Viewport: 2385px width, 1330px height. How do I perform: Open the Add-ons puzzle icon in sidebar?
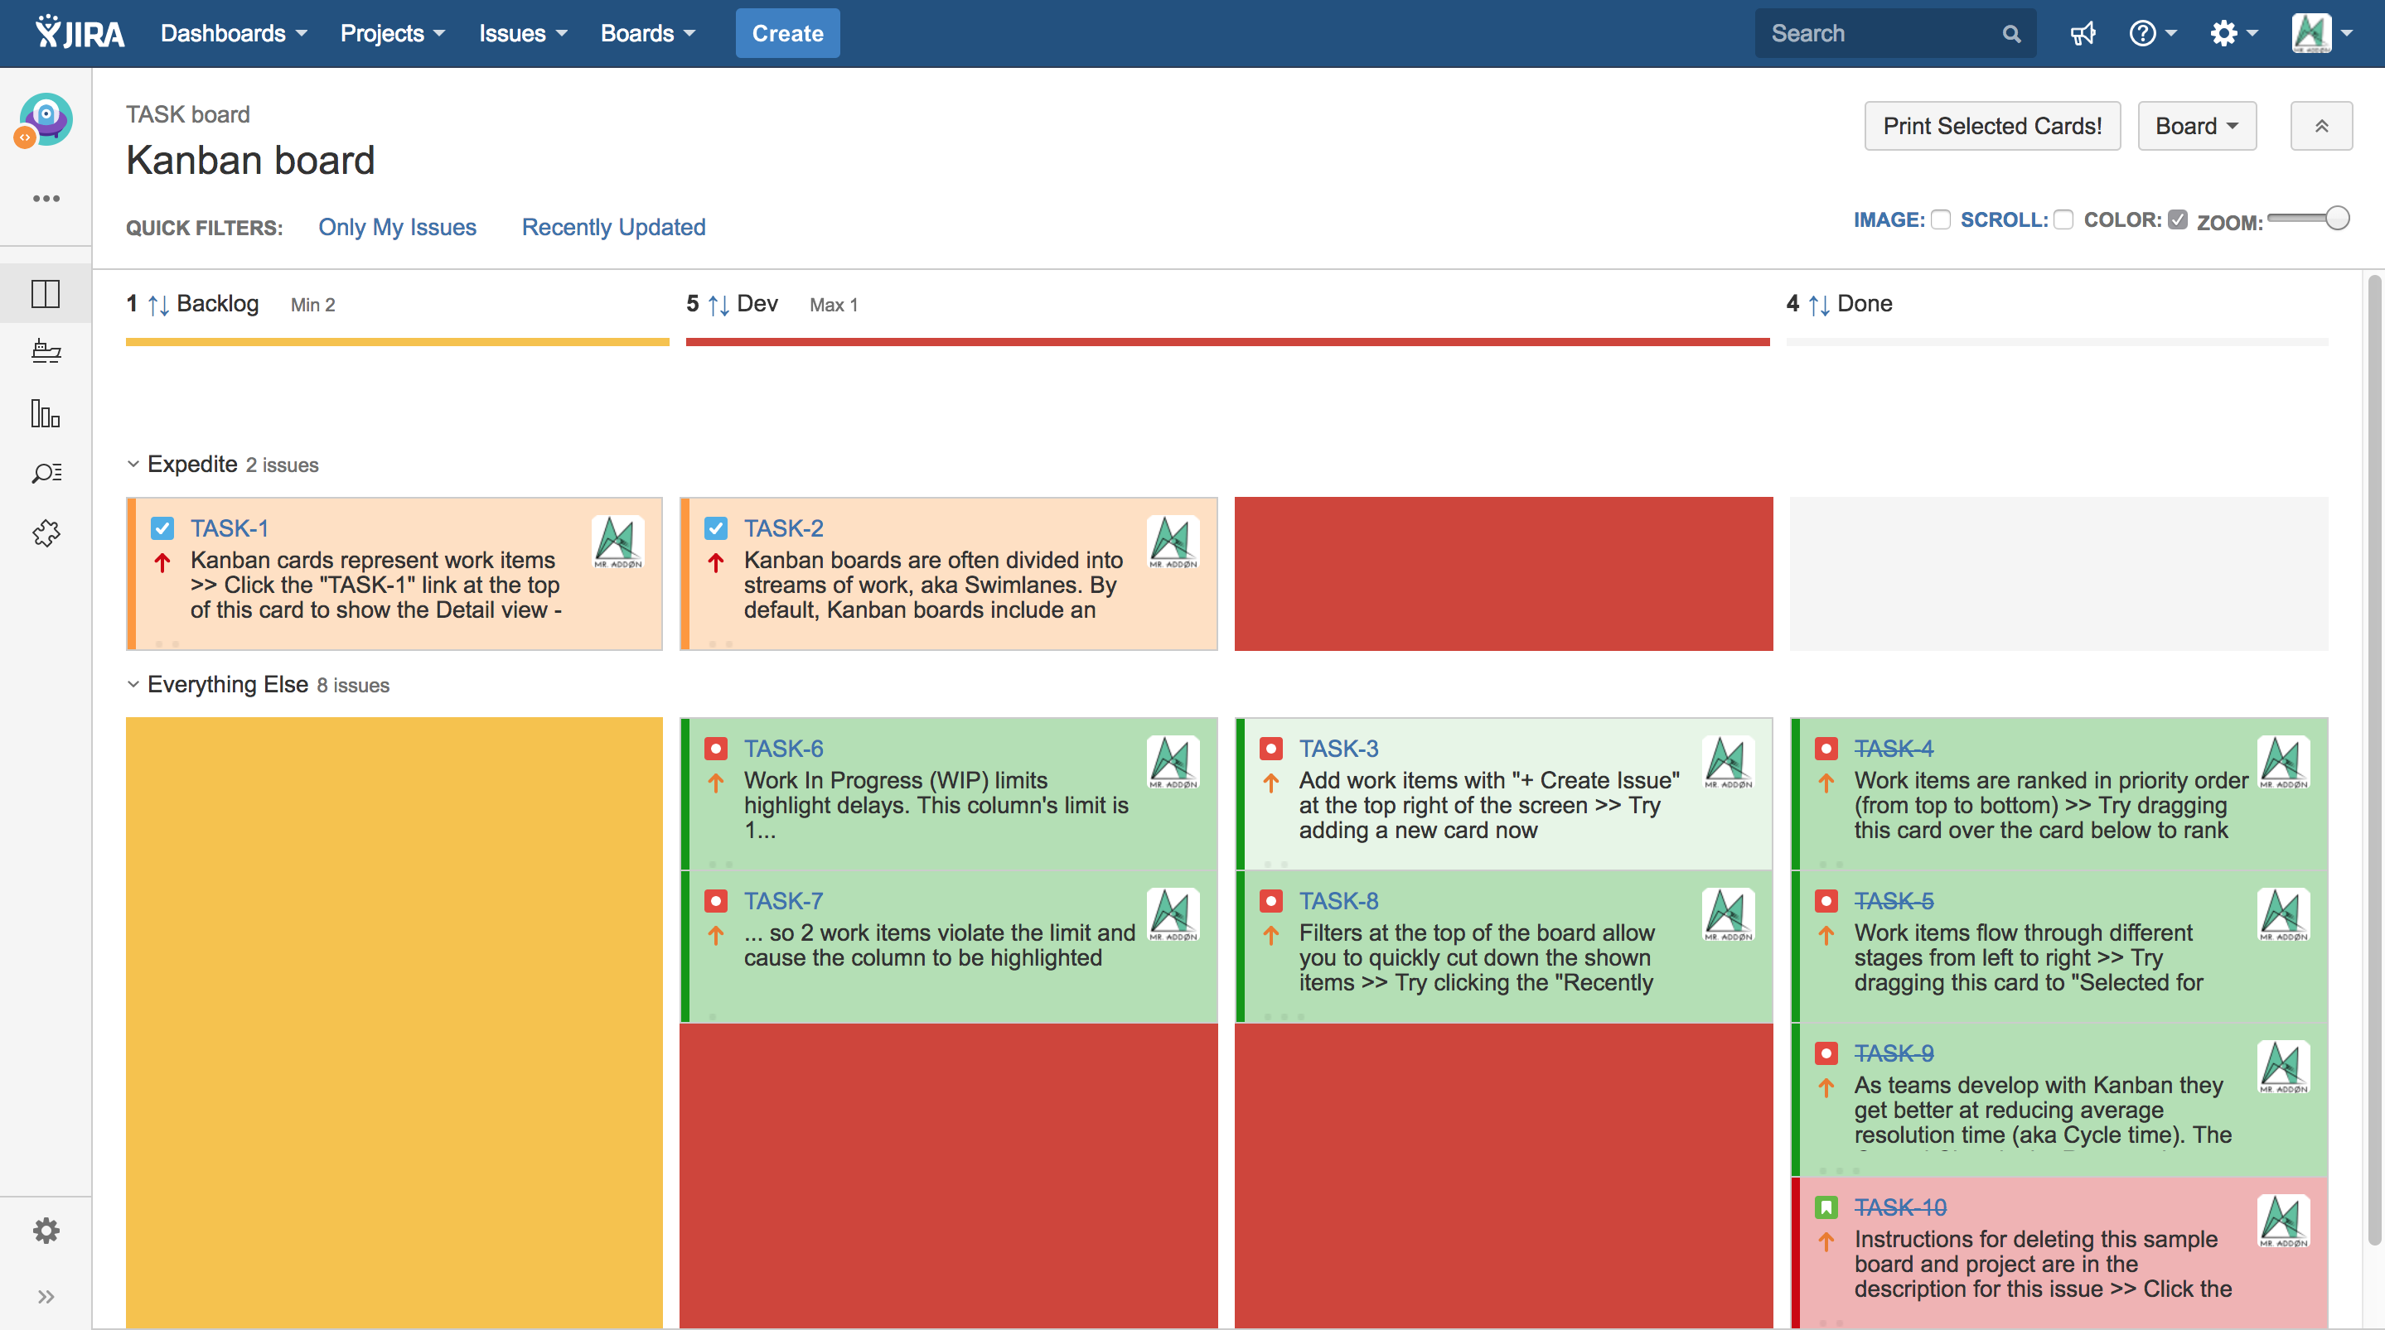coord(46,533)
